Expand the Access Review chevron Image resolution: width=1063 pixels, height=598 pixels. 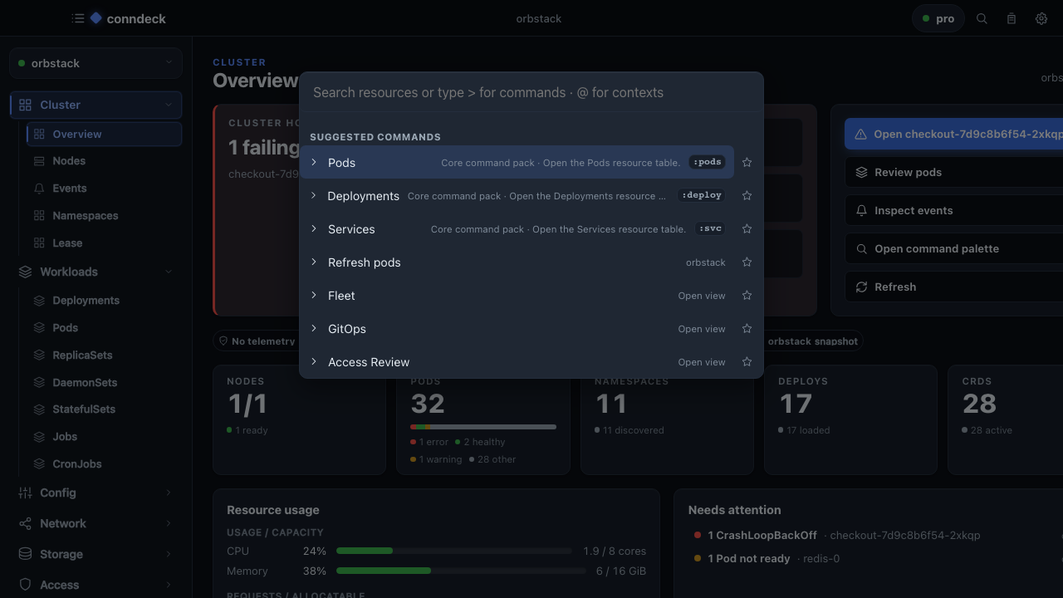point(314,361)
